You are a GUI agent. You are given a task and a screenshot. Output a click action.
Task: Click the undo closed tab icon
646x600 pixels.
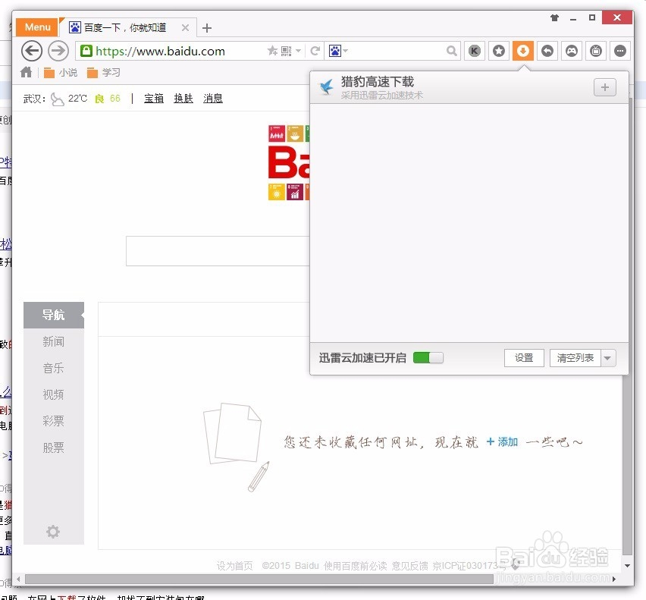(x=547, y=51)
